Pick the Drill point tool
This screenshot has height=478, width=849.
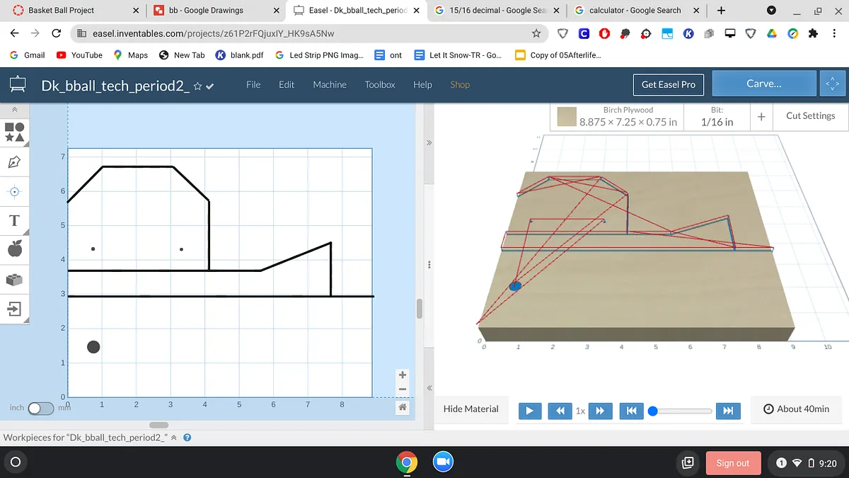(x=14, y=192)
